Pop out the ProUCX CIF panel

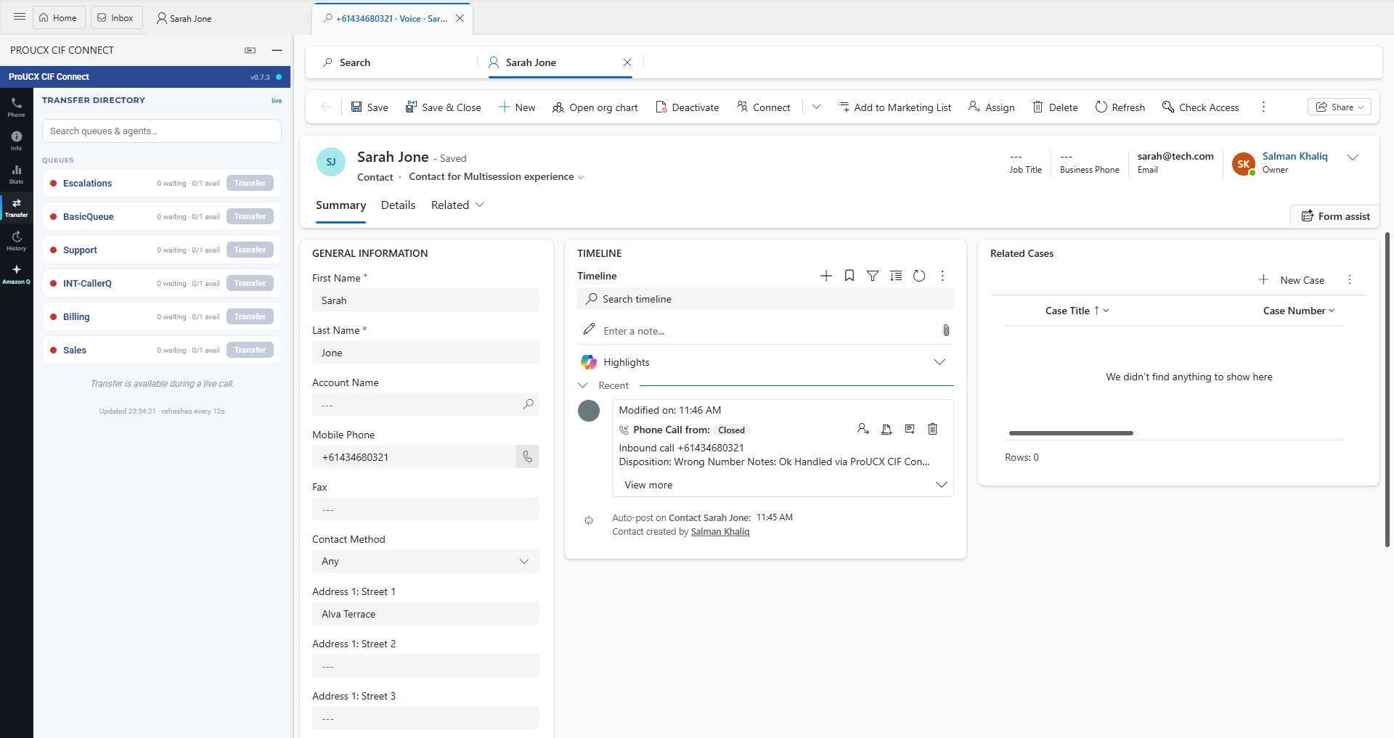[250, 50]
